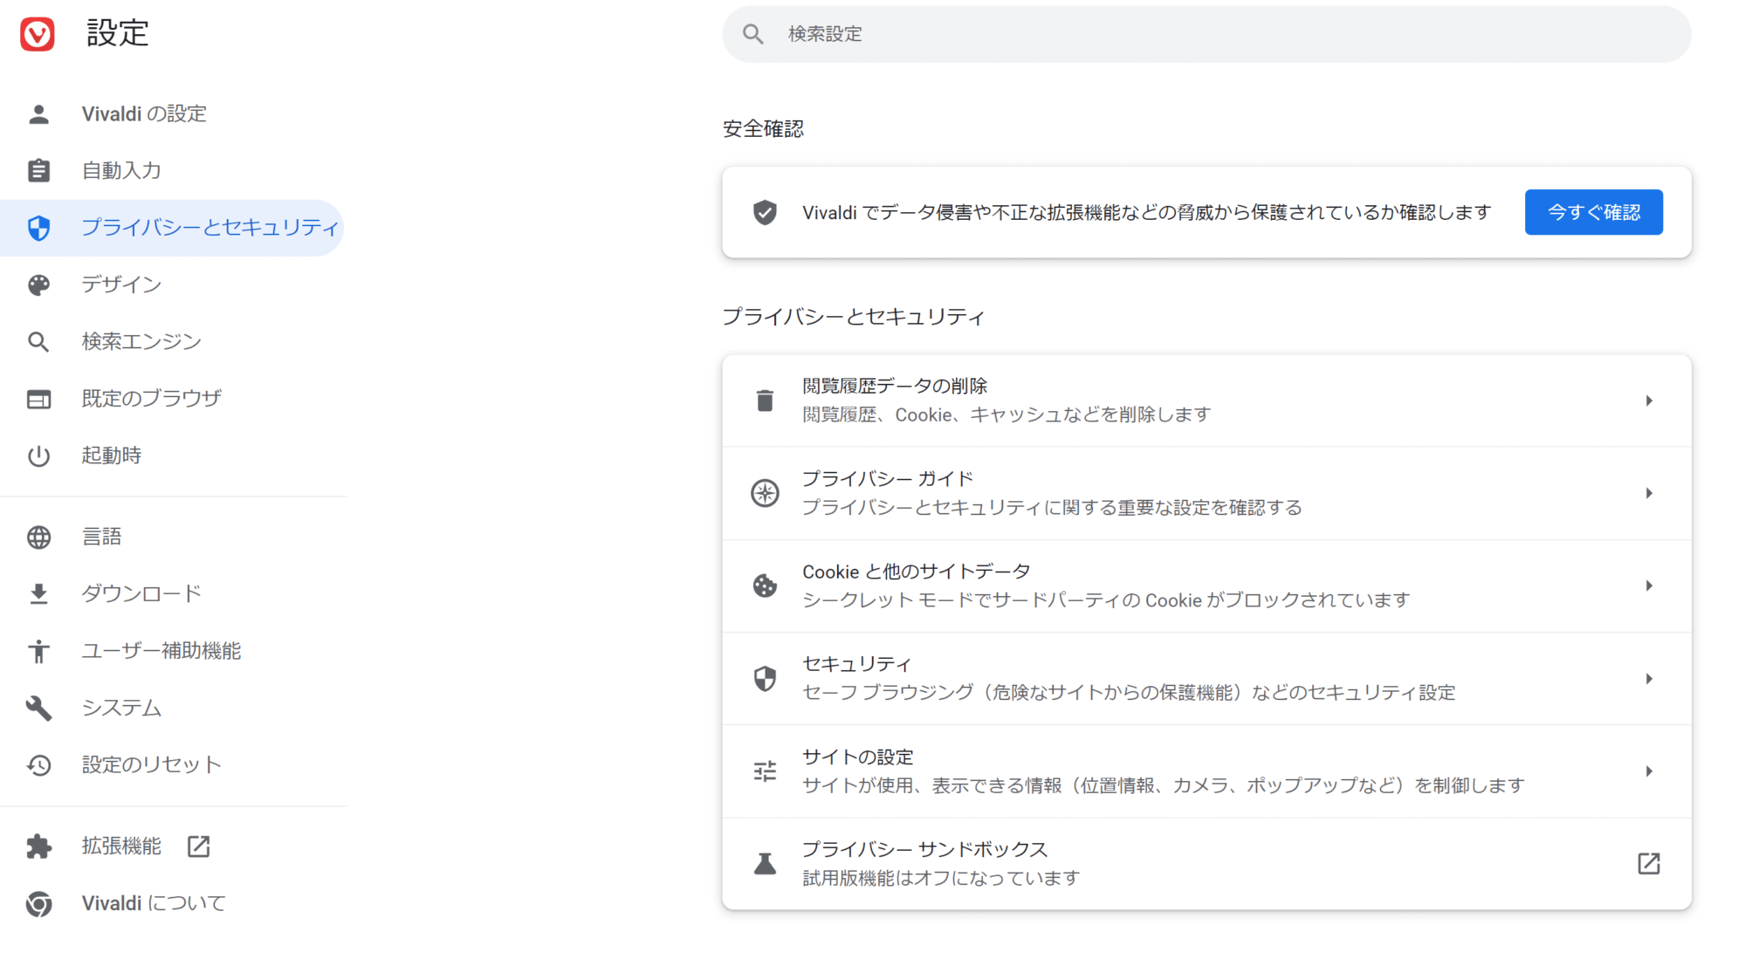Click the flask icon for プライバシー サンドボックス
Screen dimensions: 1745x966
[765, 864]
